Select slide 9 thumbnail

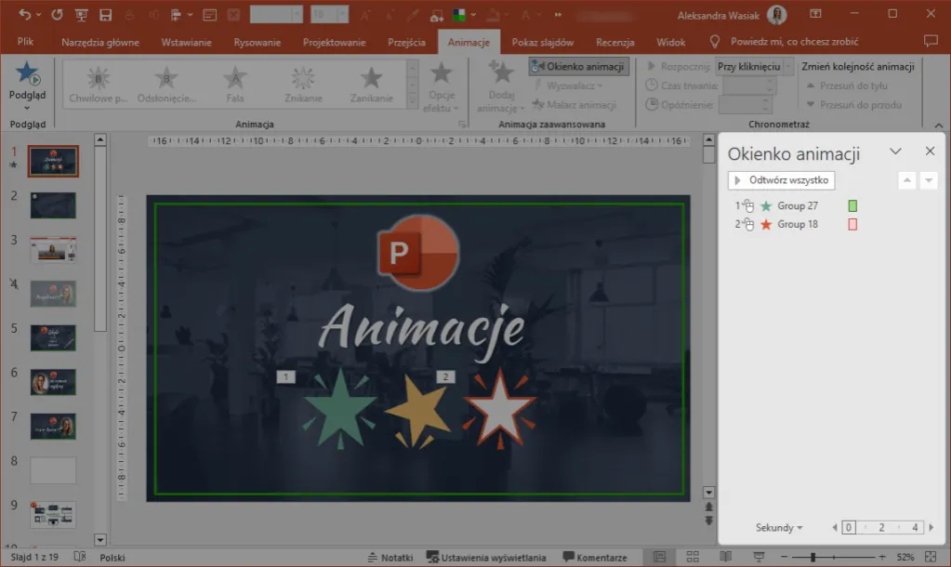(x=53, y=514)
